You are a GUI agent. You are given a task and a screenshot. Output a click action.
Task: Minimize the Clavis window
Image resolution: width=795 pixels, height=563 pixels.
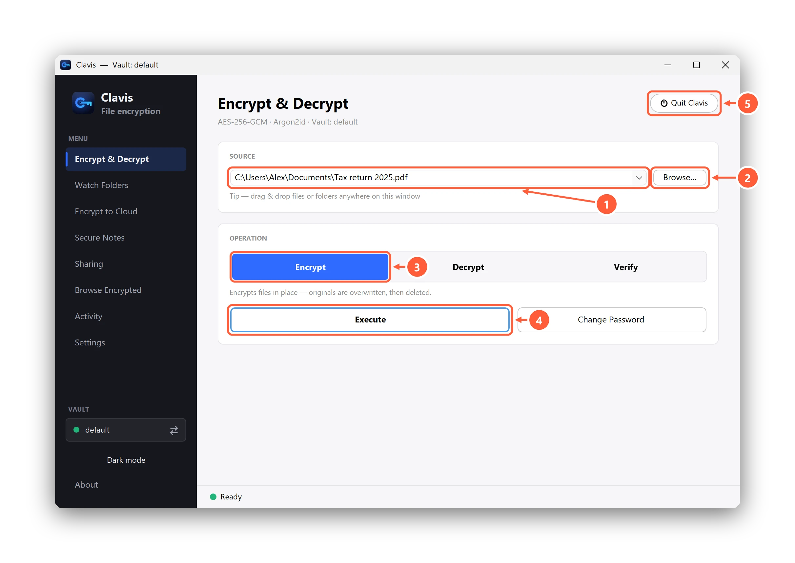[667, 65]
